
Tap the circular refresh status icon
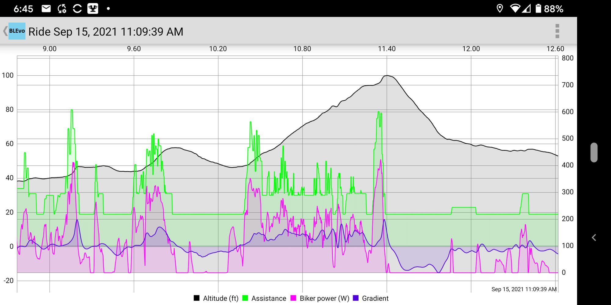point(77,9)
